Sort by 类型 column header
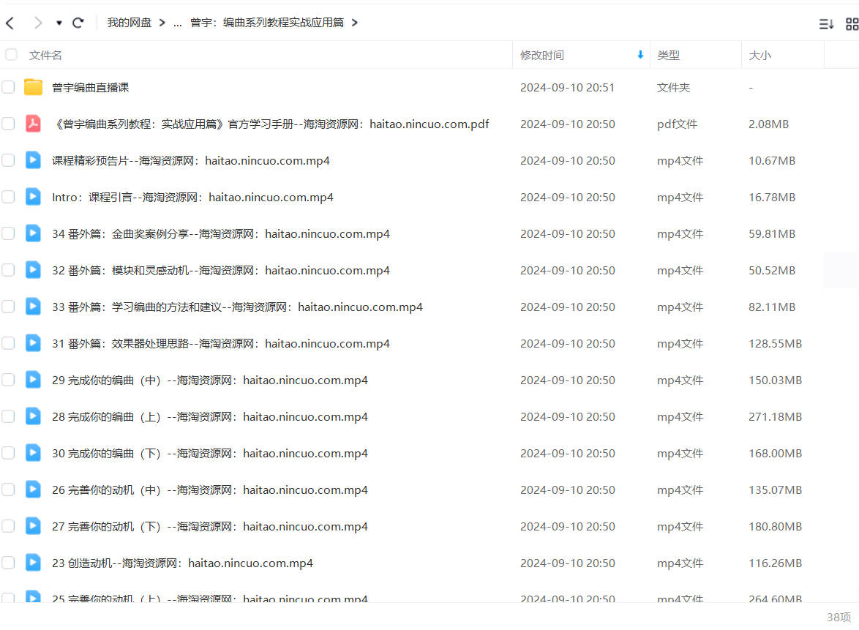 click(x=668, y=56)
